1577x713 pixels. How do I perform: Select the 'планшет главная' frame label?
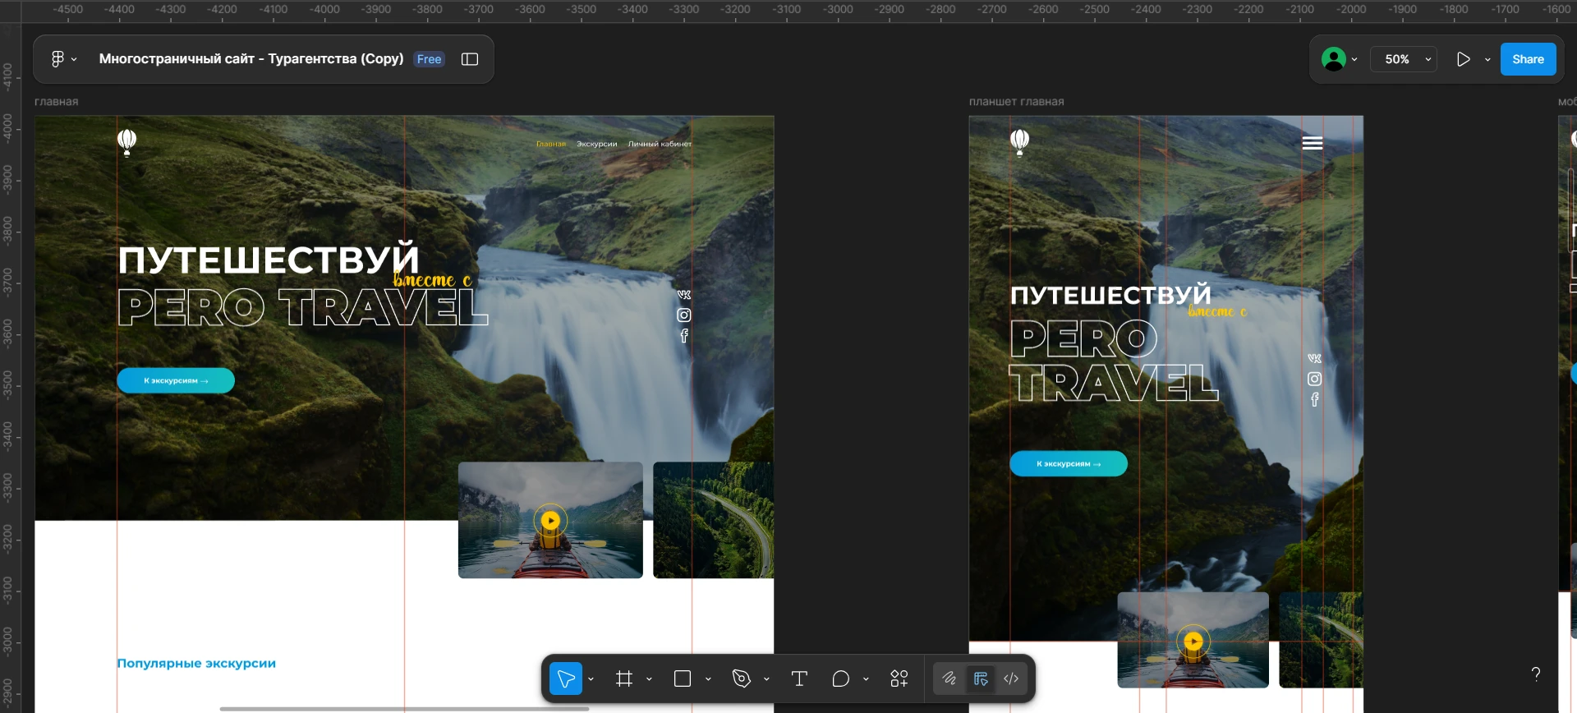pyautogui.click(x=1016, y=102)
